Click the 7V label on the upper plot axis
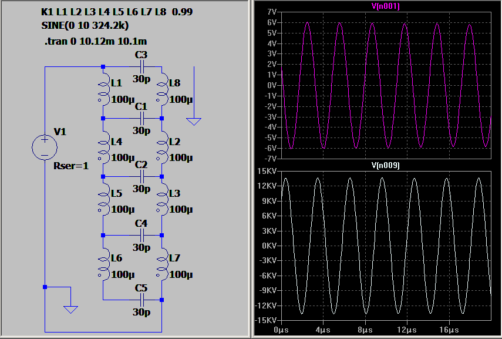The height and width of the screenshot is (339, 502). tap(271, 12)
